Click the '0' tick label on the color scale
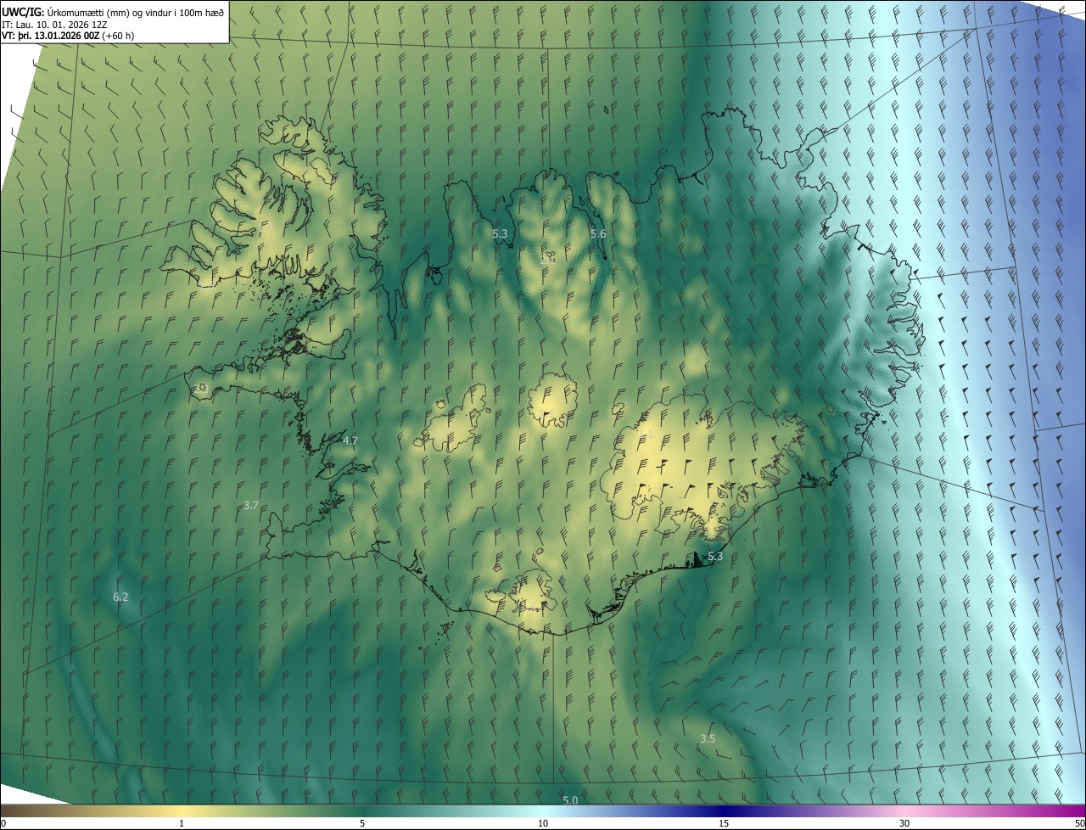 coord(3,824)
